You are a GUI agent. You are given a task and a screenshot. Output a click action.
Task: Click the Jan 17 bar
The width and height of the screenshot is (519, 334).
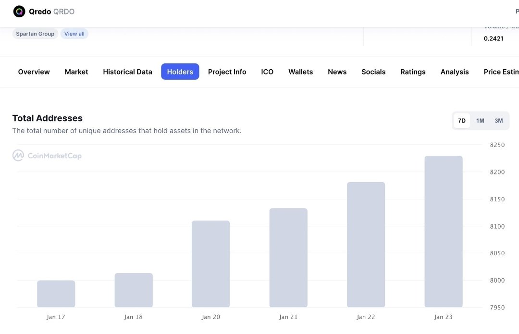click(x=56, y=294)
